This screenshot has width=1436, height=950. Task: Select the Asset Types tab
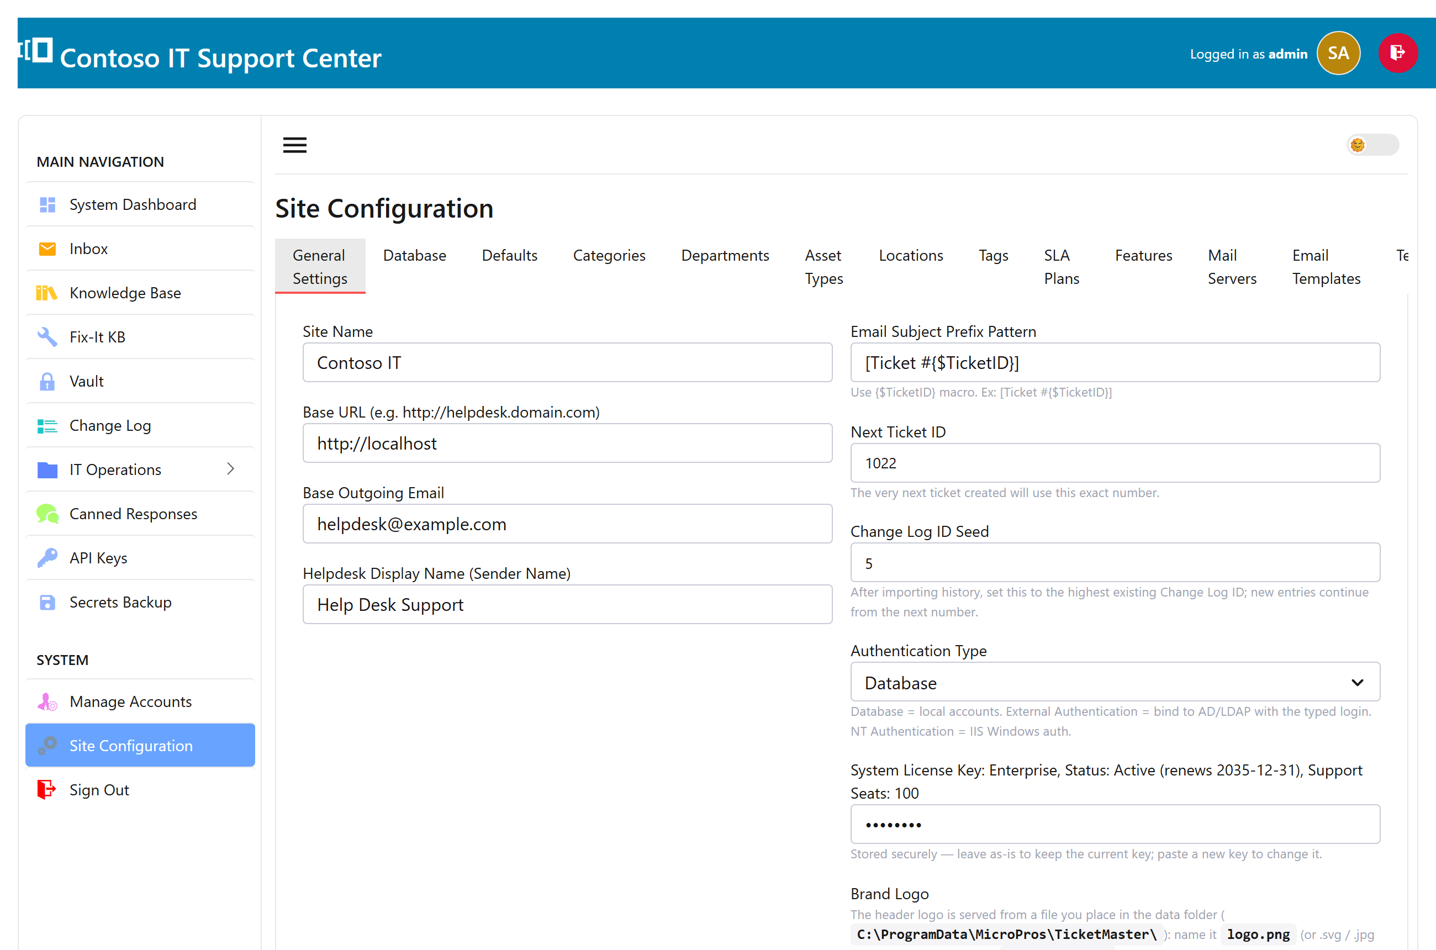[x=824, y=267]
